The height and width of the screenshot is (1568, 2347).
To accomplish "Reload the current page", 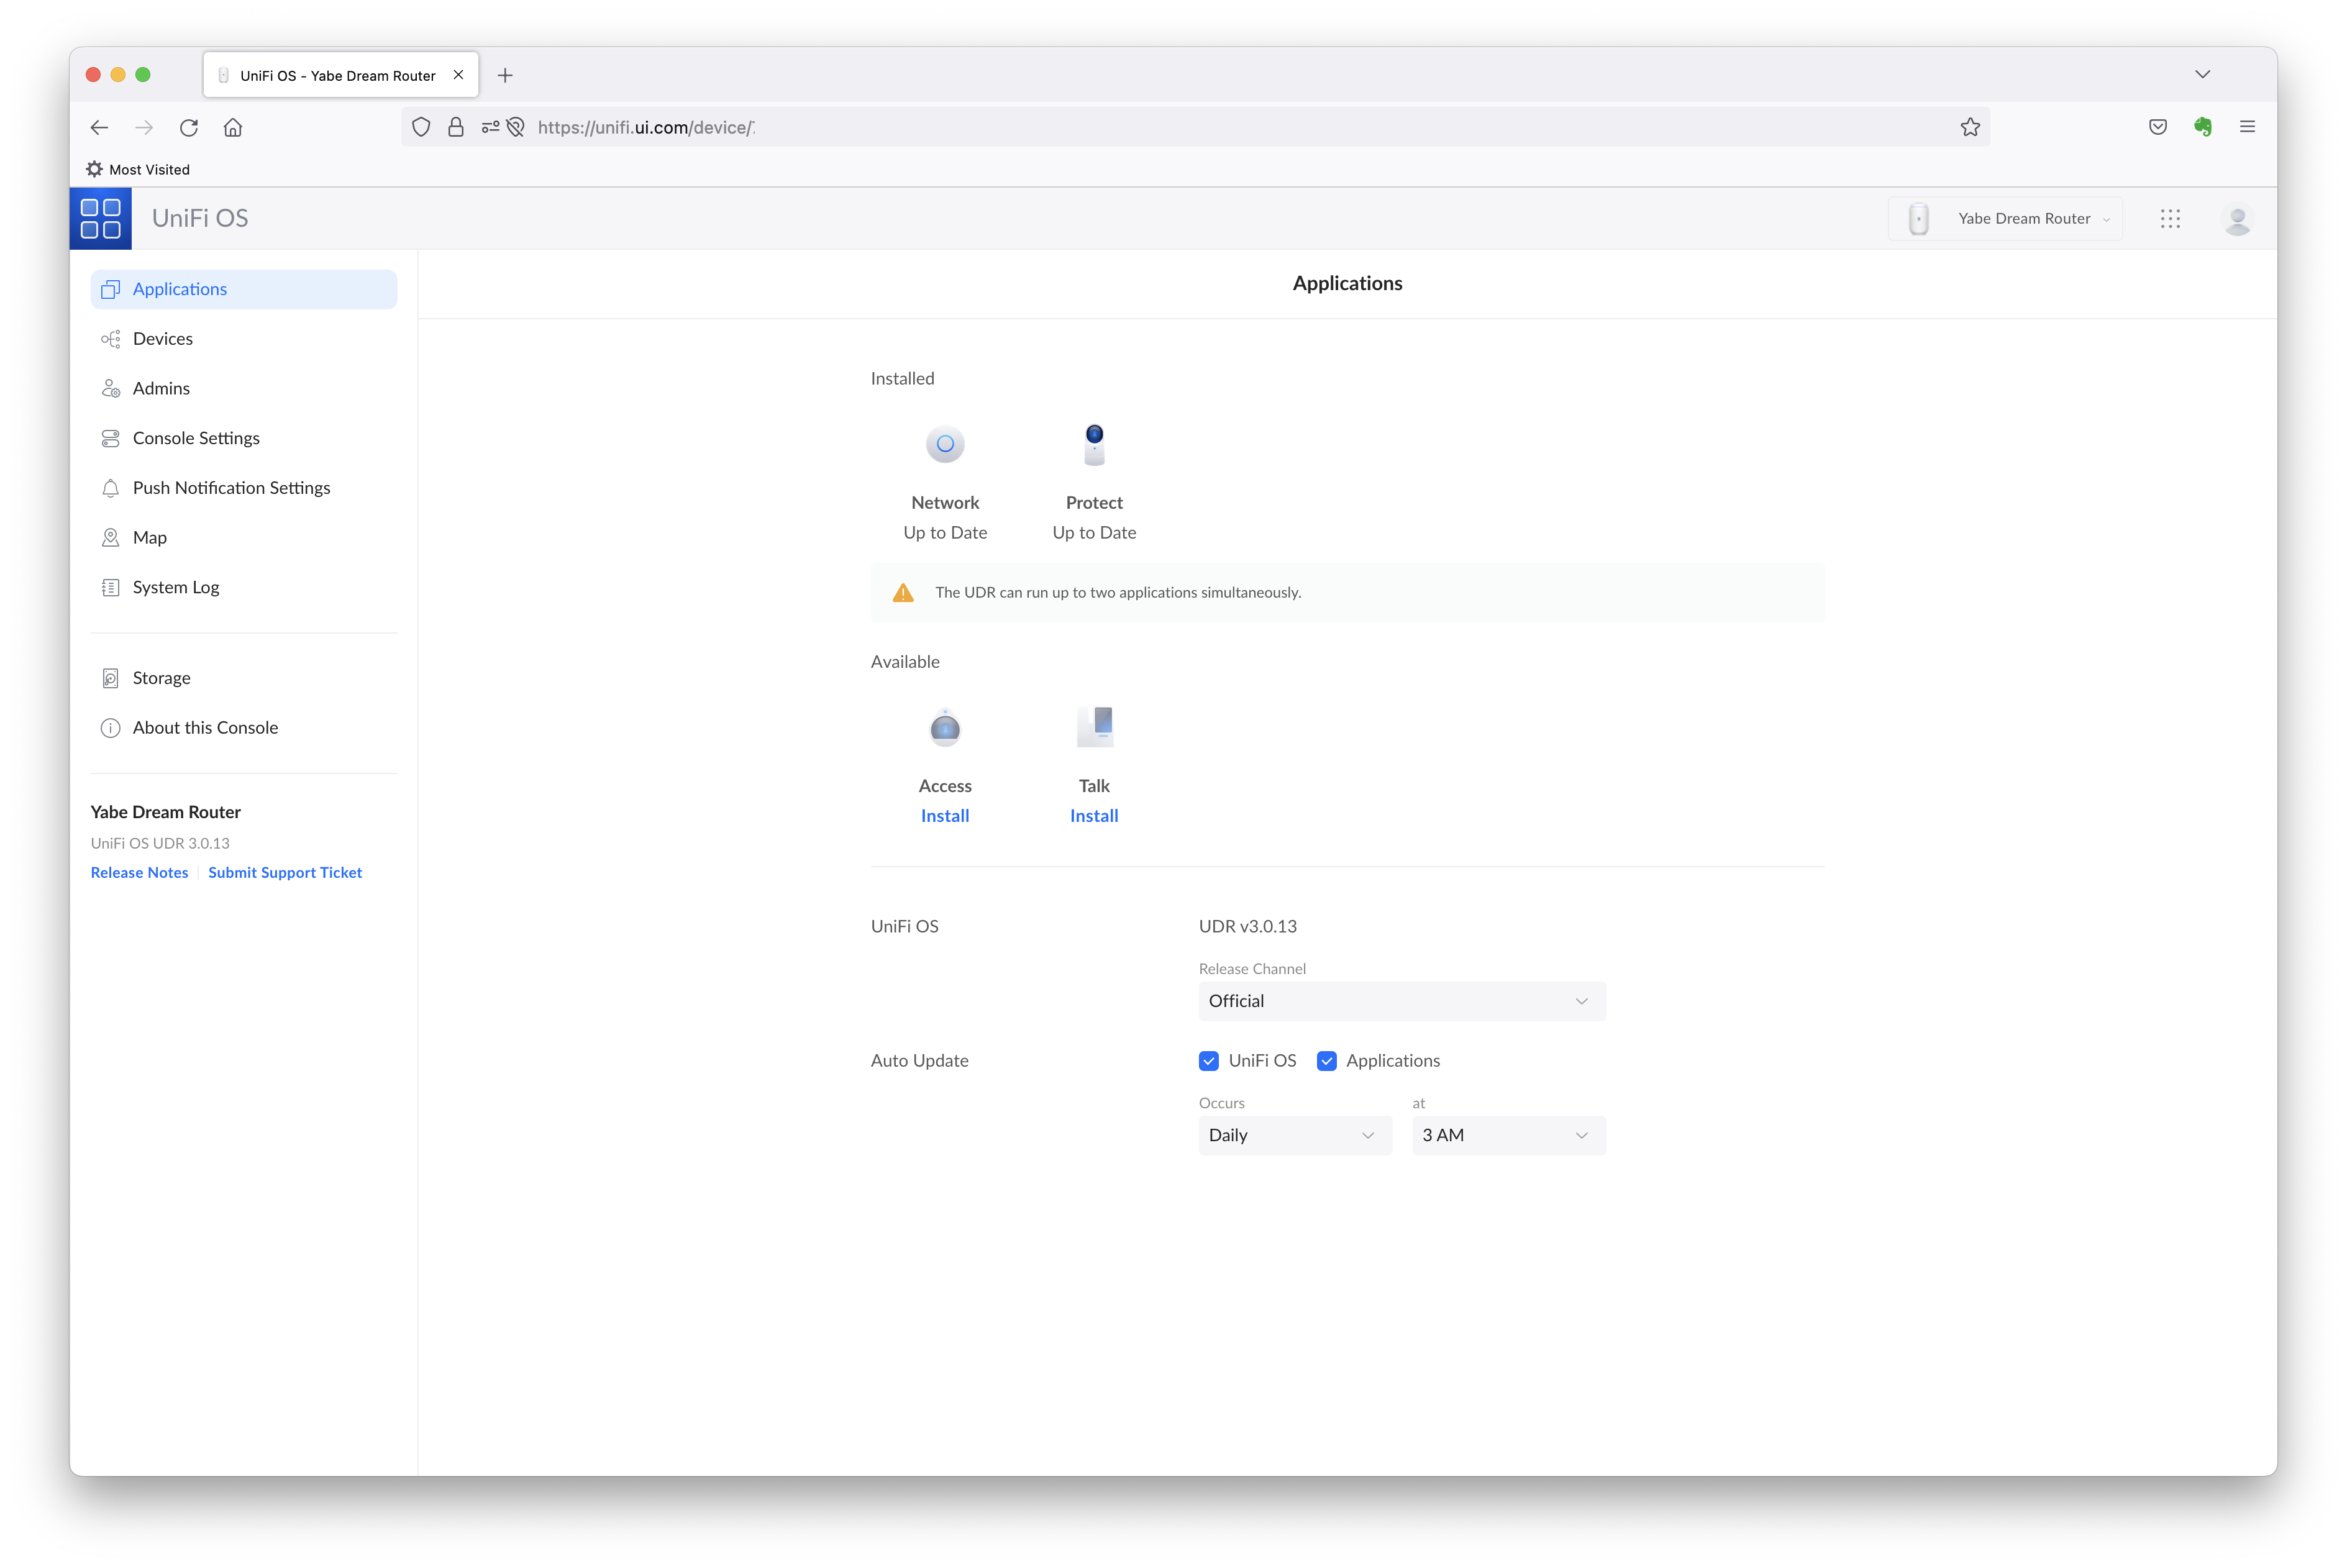I will (189, 127).
